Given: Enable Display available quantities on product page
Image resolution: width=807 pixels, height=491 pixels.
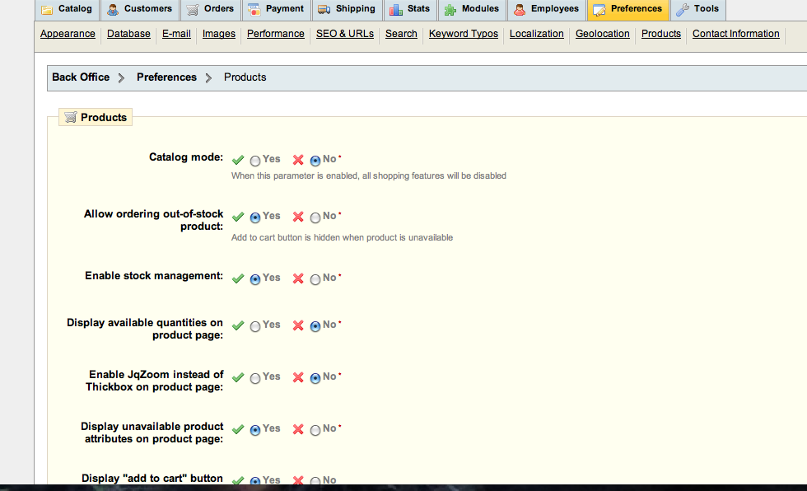Looking at the screenshot, I should click(255, 326).
